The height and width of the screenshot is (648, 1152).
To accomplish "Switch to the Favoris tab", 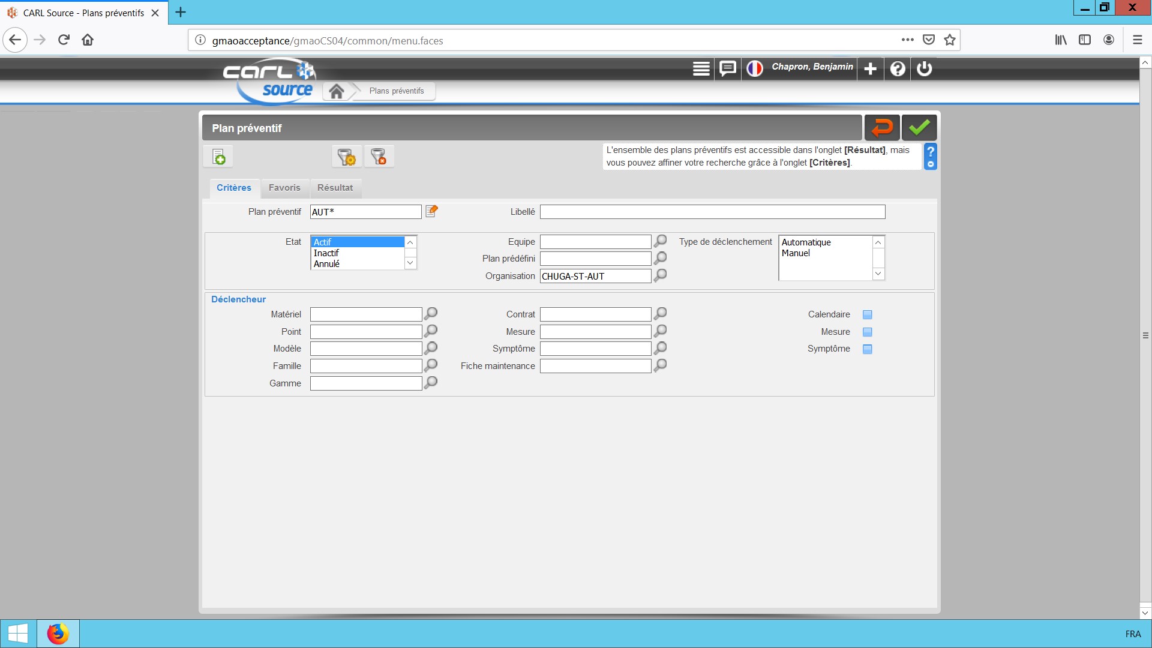I will tap(284, 188).
